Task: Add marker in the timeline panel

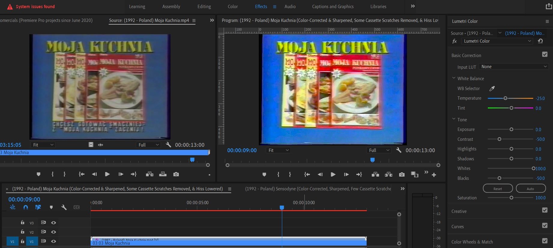Action: click(x=51, y=207)
